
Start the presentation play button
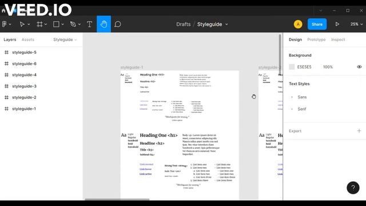click(x=337, y=24)
